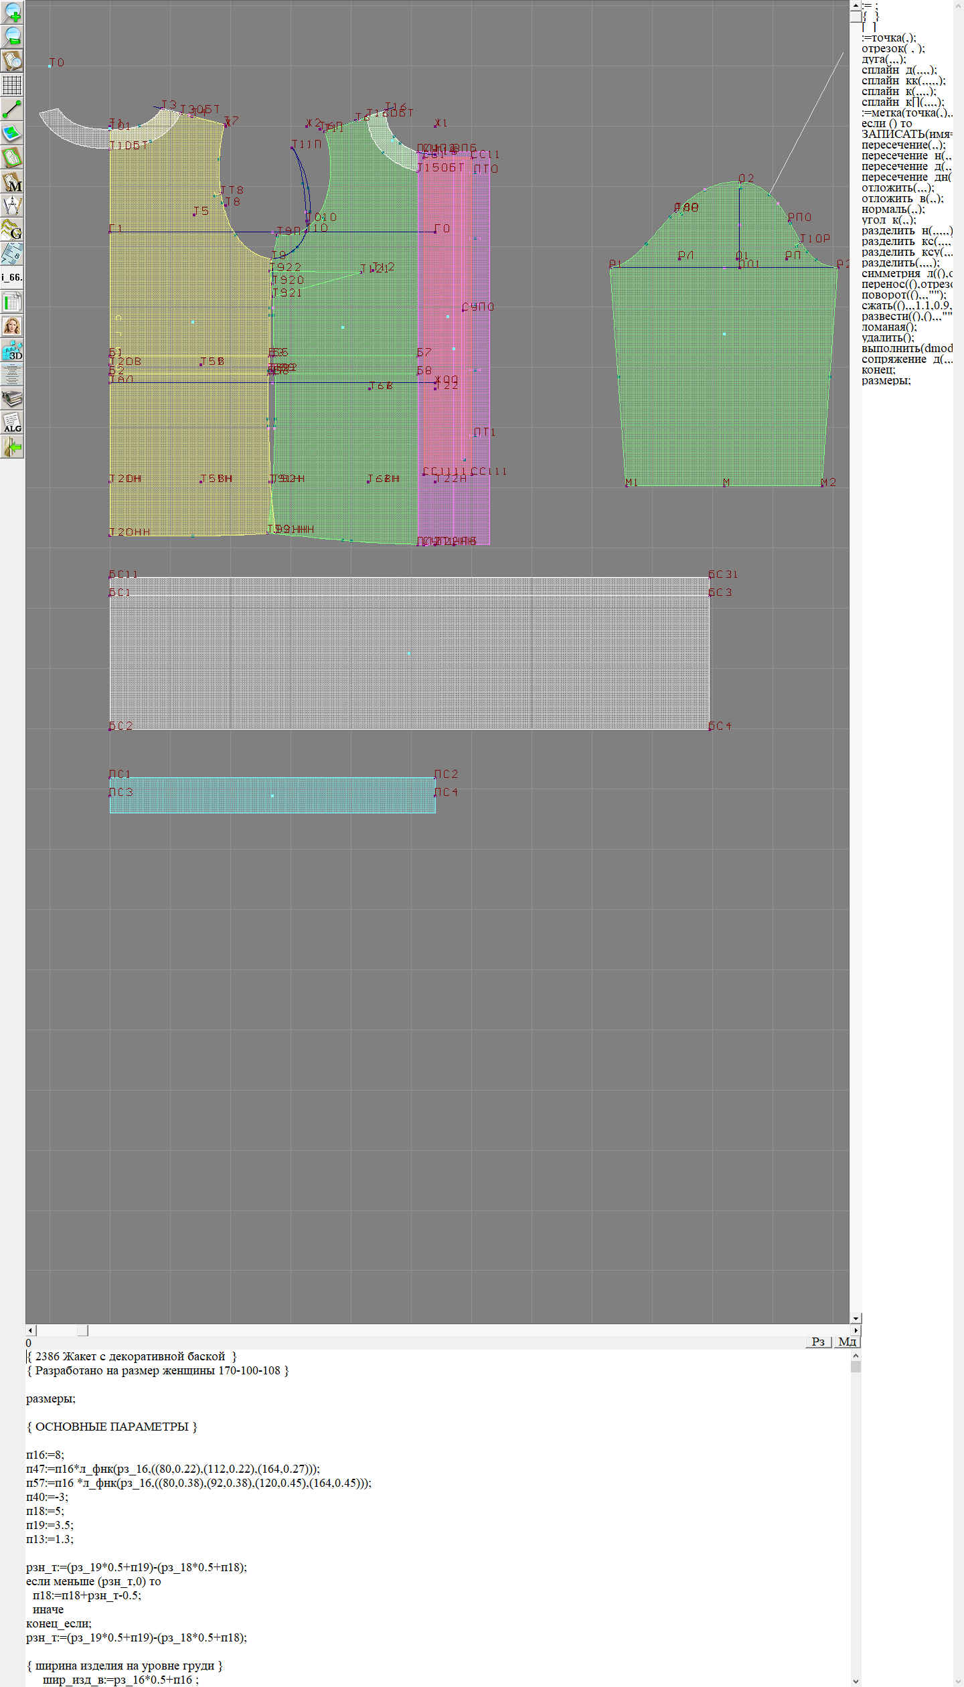This screenshot has height=1687, width=964.
Task: Open the stacked books library icon
Action: tap(12, 398)
